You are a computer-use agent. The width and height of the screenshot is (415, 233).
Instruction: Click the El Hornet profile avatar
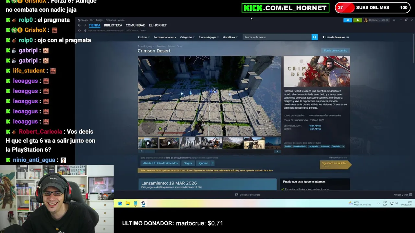click(x=366, y=20)
